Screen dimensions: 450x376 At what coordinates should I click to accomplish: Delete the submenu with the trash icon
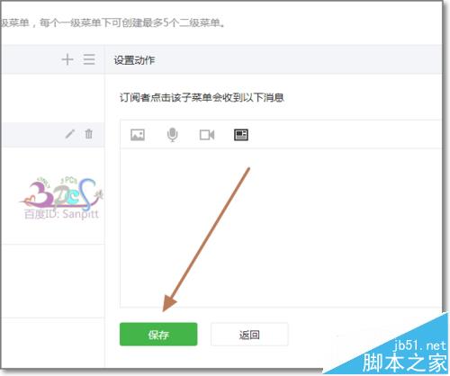(x=88, y=134)
